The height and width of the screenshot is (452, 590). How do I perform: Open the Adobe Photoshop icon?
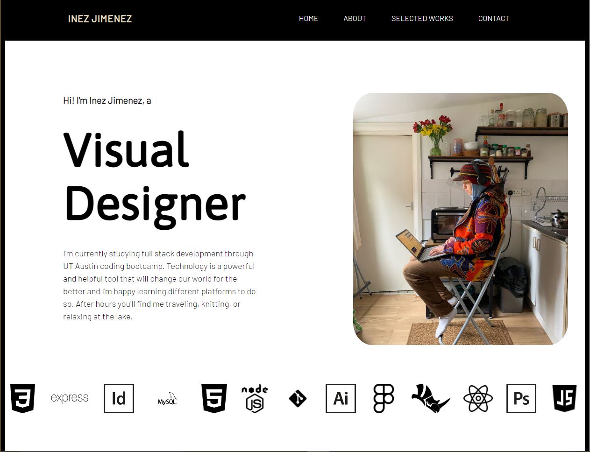(x=521, y=398)
